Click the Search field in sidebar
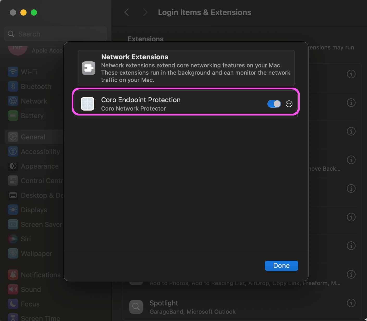This screenshot has width=367, height=321. pos(55,34)
